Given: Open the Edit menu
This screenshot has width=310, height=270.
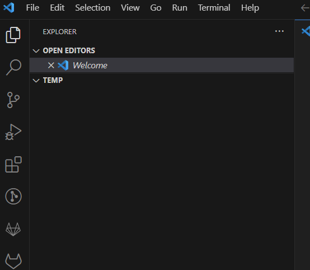Looking at the screenshot, I should [57, 8].
